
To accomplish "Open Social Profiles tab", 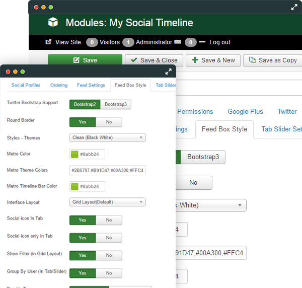I will coord(26,85).
